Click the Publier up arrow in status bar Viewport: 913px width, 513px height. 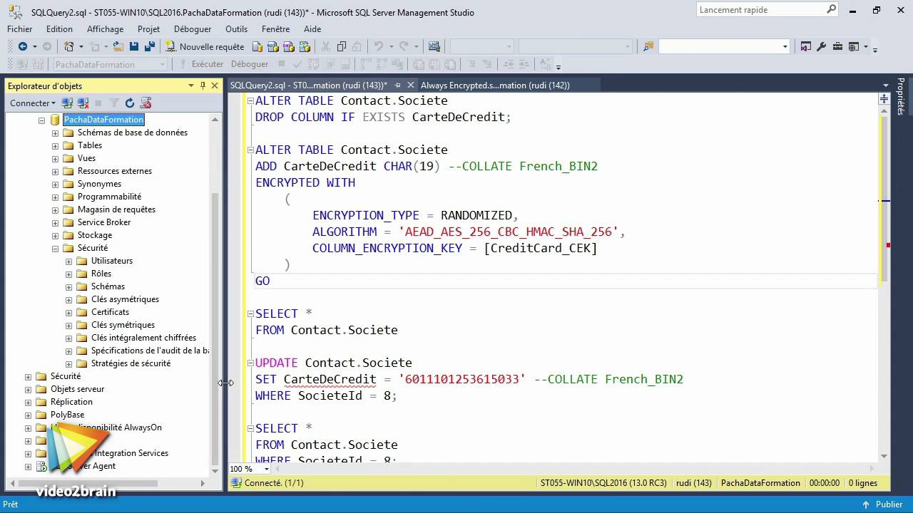865,504
